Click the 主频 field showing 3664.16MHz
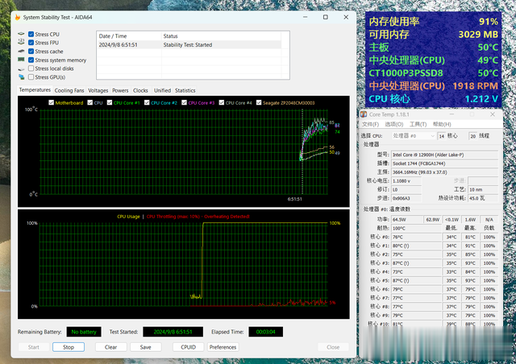 pos(444,172)
